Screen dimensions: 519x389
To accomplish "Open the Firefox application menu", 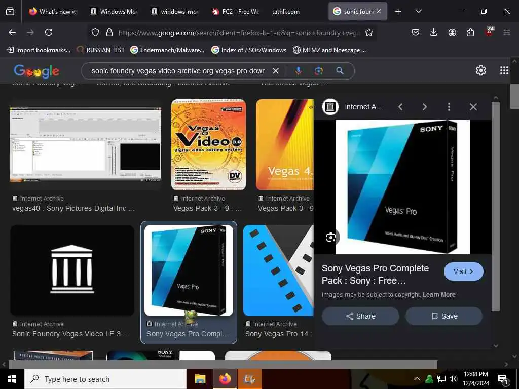I will [506, 32].
